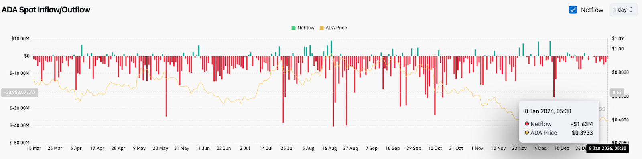
Task: Click the green Netflow legend swatch
Action: (x=293, y=28)
